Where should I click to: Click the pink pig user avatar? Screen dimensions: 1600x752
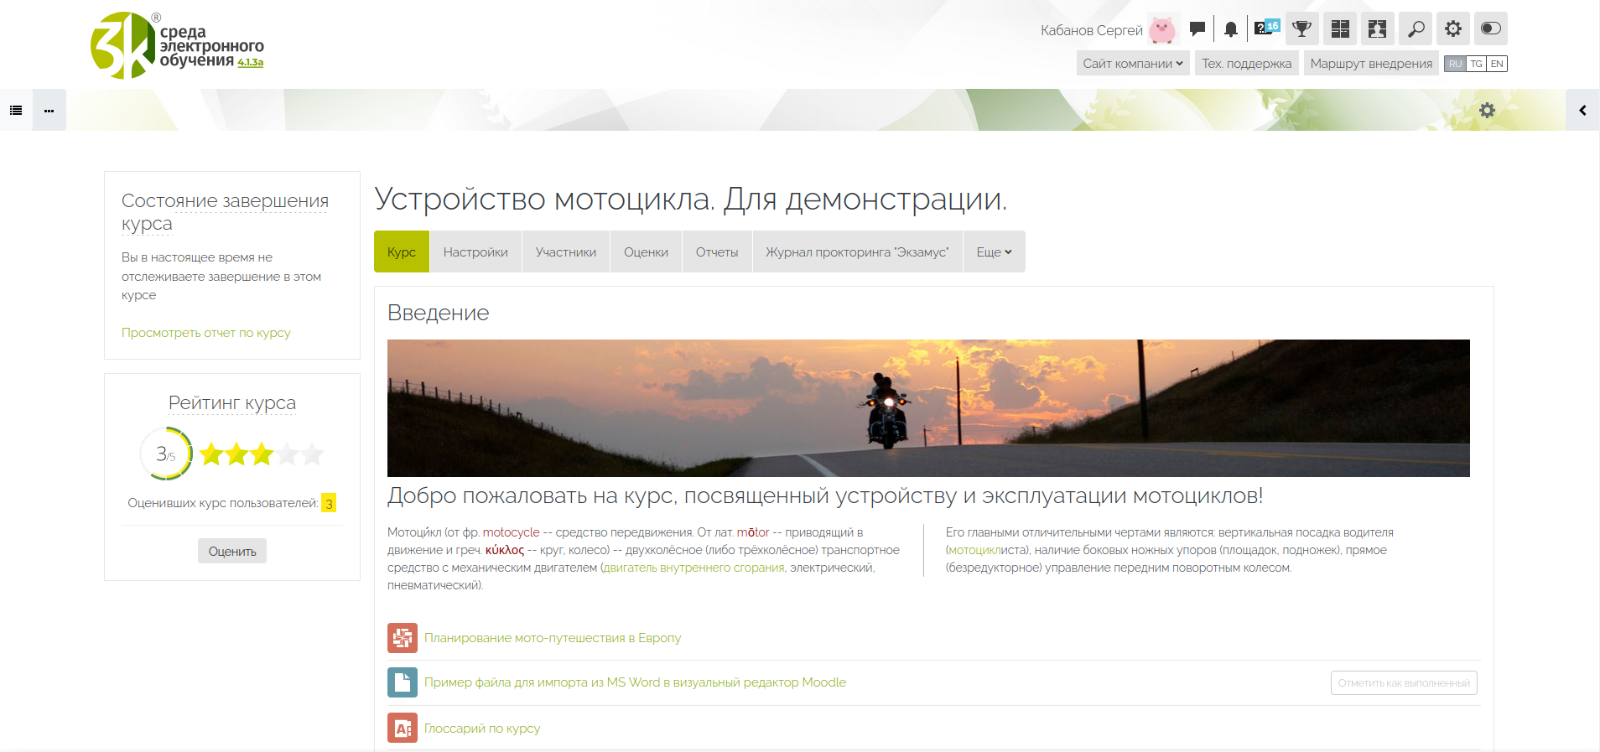[1162, 29]
